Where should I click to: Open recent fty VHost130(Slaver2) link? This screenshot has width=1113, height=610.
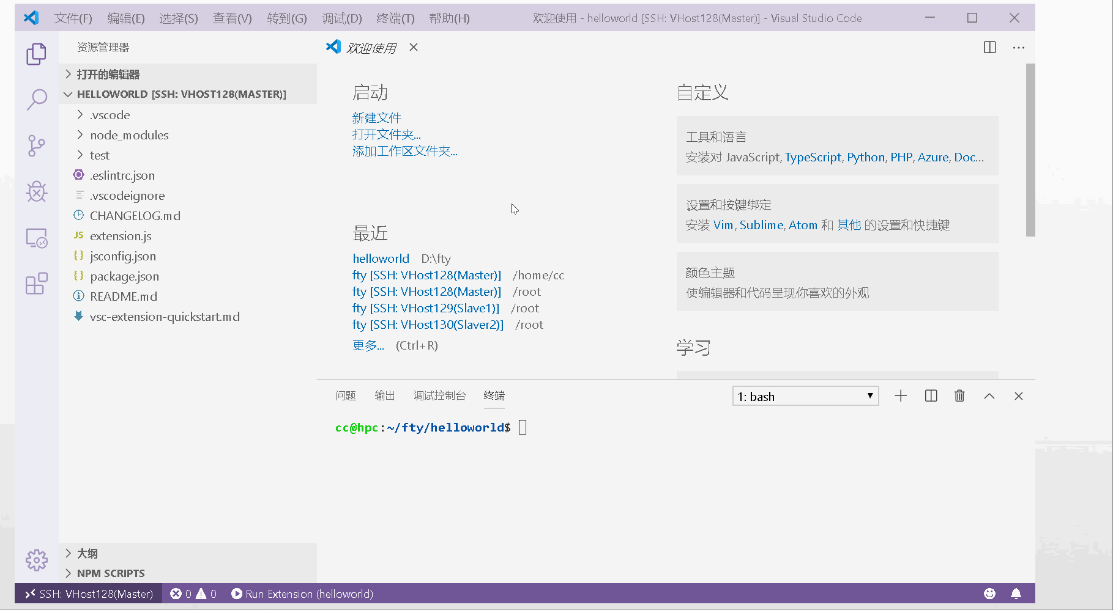click(428, 325)
